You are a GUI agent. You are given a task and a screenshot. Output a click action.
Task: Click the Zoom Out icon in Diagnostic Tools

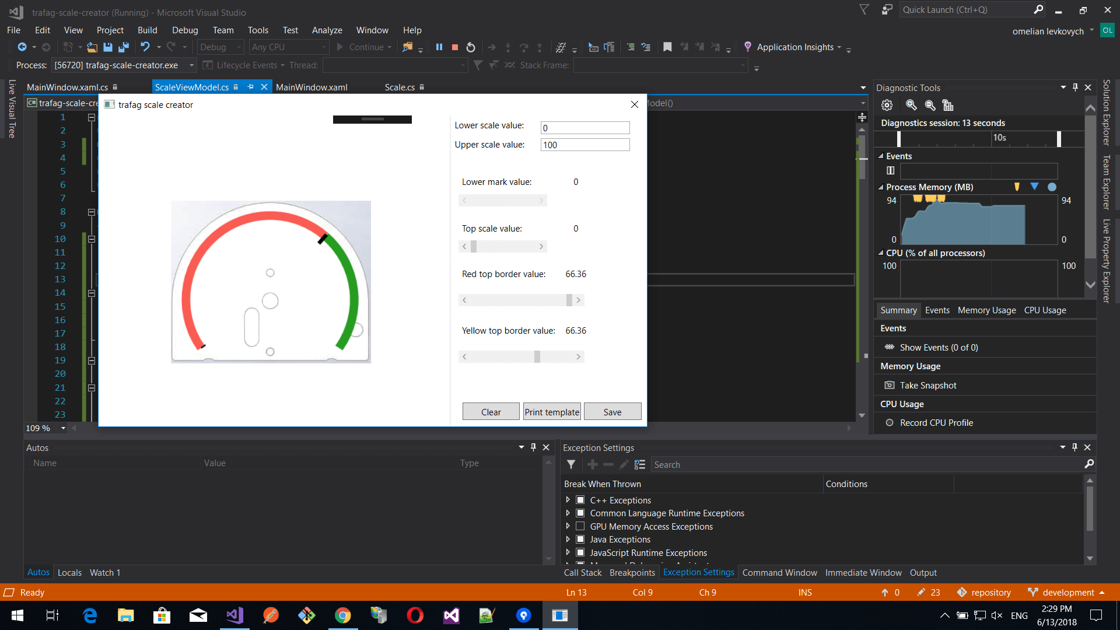click(x=930, y=105)
